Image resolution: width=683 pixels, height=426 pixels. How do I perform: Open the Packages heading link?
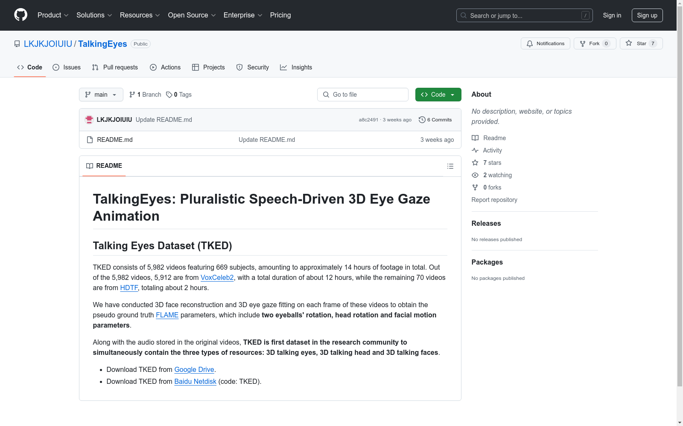[487, 262]
